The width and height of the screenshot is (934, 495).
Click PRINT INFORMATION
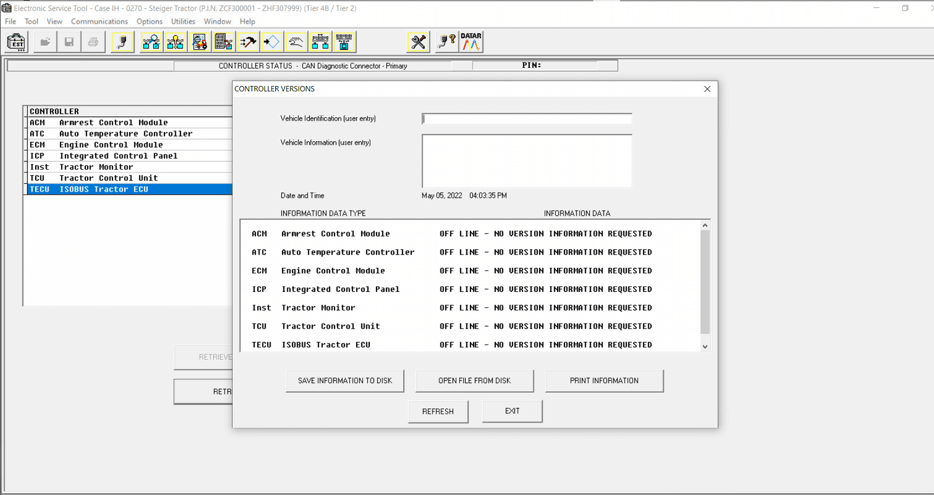tap(604, 381)
